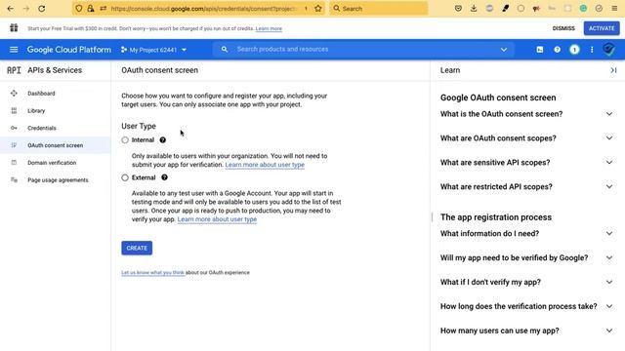Click the ACTIVATE button
625x351 pixels.
(602, 28)
